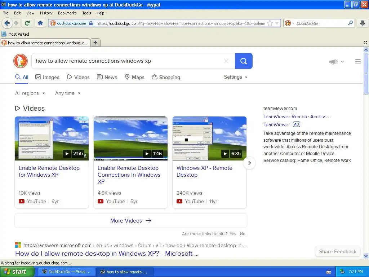
Task: Click the keyboard icon in the taskbar
Action: (x=329, y=272)
